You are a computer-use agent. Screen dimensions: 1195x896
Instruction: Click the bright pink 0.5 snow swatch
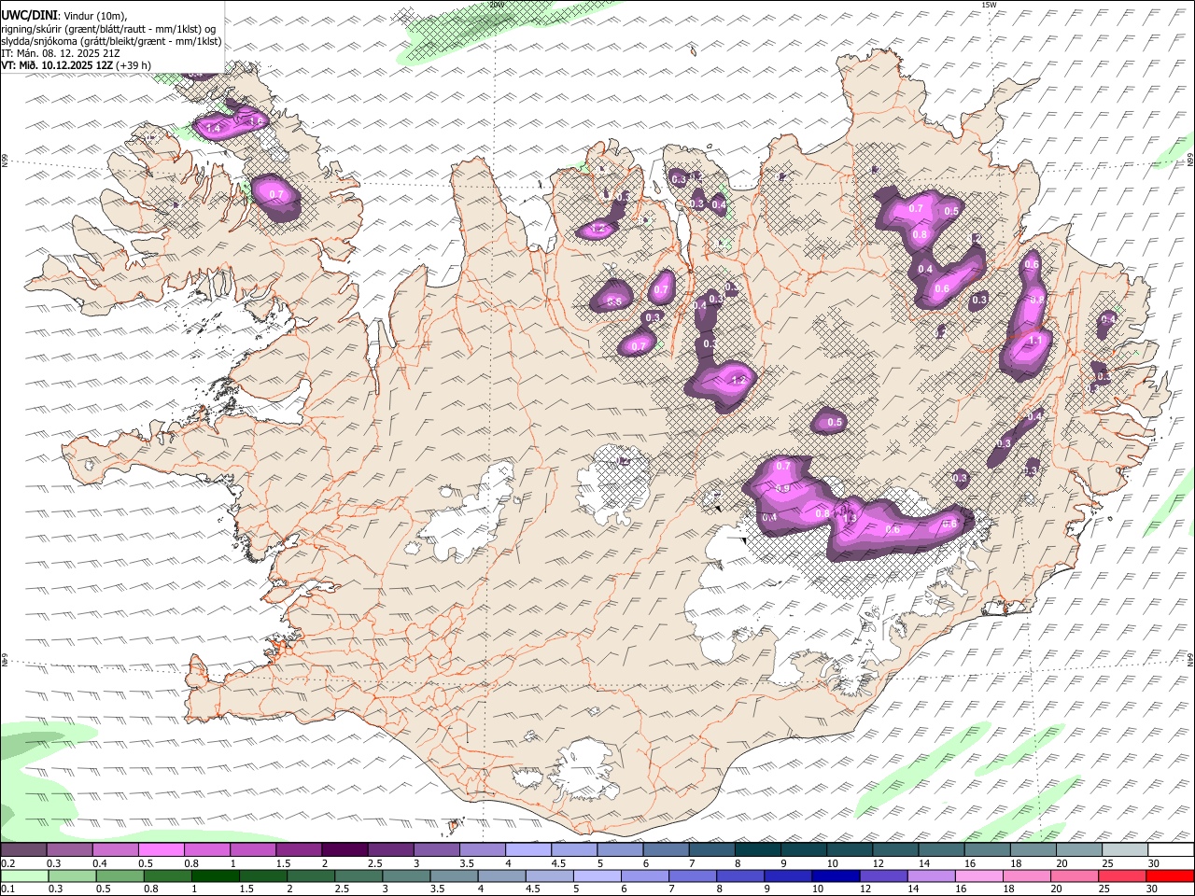click(161, 850)
